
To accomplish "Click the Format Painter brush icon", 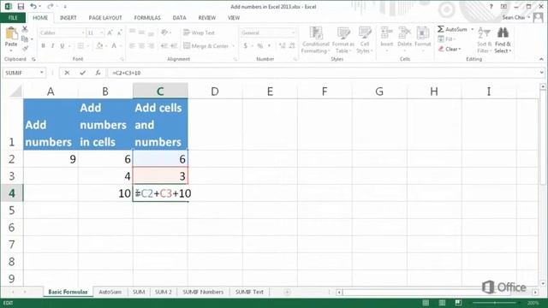I will [x=25, y=48].
